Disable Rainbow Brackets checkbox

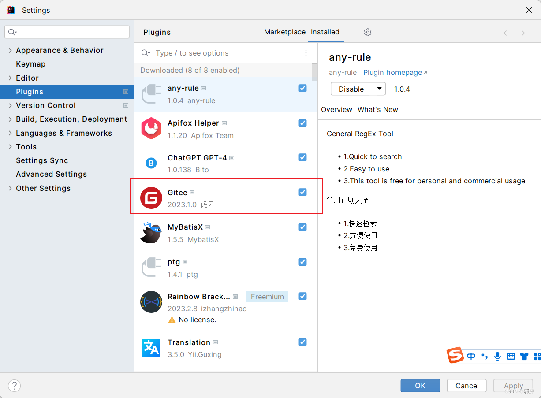pos(302,296)
